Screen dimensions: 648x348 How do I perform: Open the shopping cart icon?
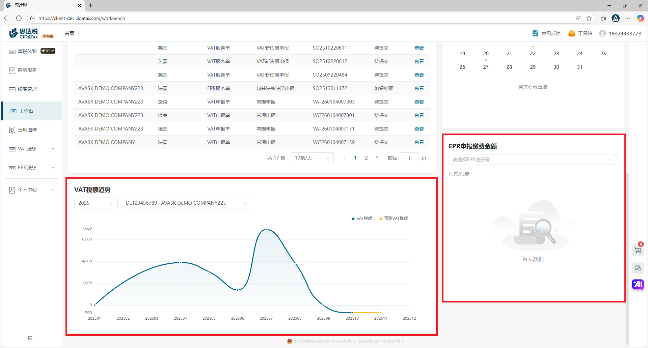638,250
